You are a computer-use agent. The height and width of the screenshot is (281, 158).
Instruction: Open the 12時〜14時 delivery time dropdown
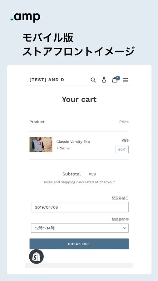[80, 228]
